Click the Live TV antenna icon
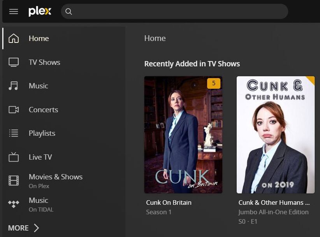The height and width of the screenshot is (237, 320). point(14,157)
